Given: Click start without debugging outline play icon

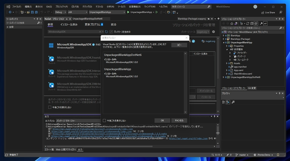Looking at the screenshot, I should point(157,12).
